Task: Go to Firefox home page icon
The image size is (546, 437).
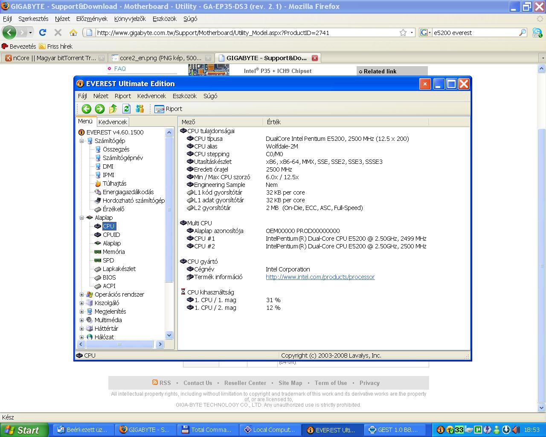Action: (73, 32)
